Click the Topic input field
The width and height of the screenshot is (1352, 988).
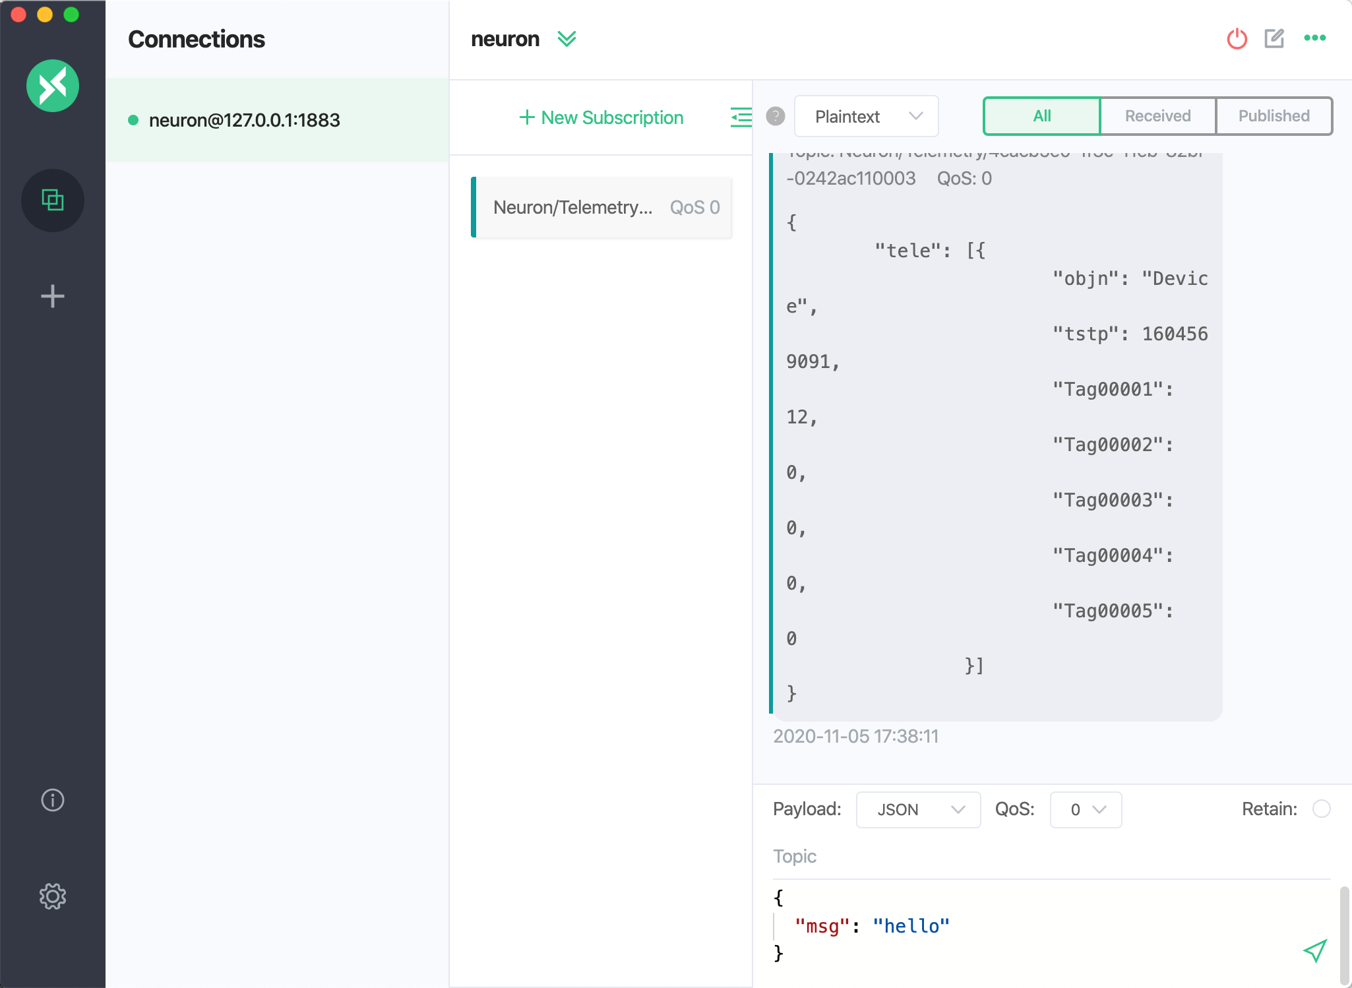pos(1051,856)
